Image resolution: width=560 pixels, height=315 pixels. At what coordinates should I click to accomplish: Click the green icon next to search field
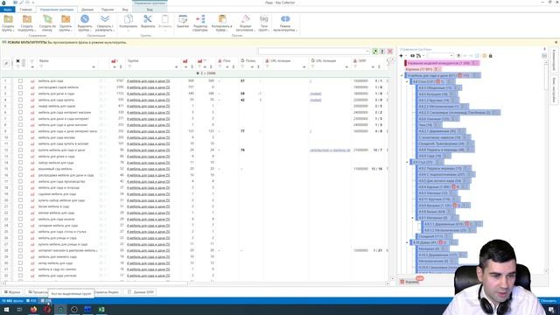375,52
